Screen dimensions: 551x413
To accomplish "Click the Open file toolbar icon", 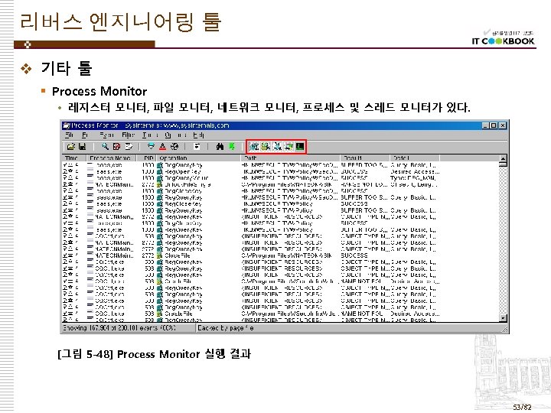I will pos(71,146).
